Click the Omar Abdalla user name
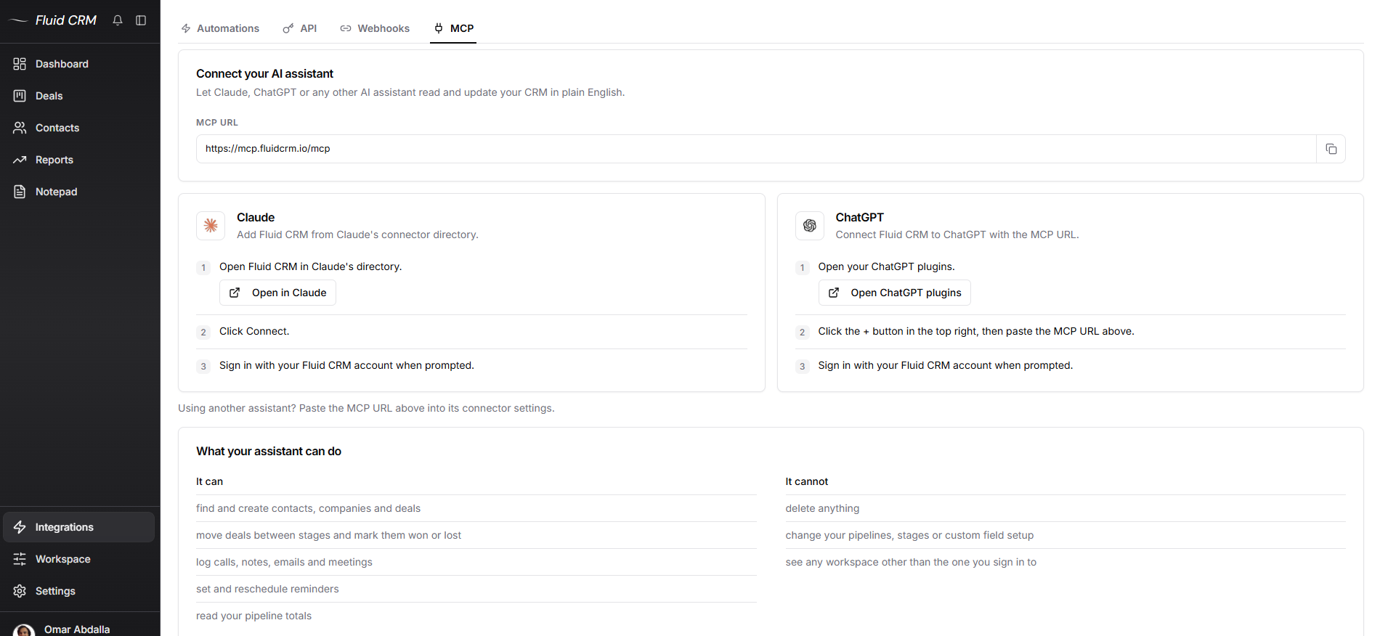1380x636 pixels. tap(77, 629)
